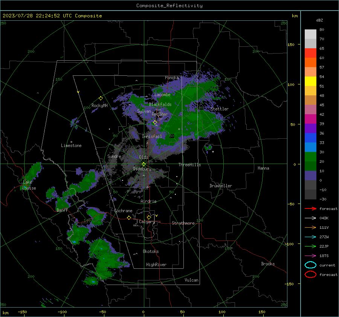Screen dimensions: 339x317
Task: Click the yellow diamond marker at RedDeer
Action: (x=155, y=123)
